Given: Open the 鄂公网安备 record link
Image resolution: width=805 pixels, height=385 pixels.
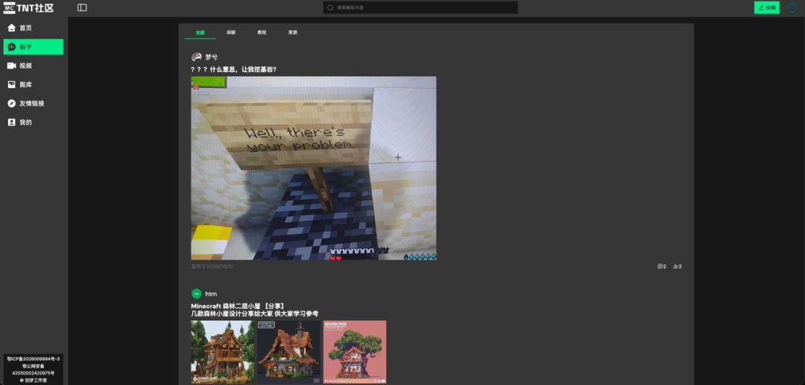Looking at the screenshot, I should point(34,369).
